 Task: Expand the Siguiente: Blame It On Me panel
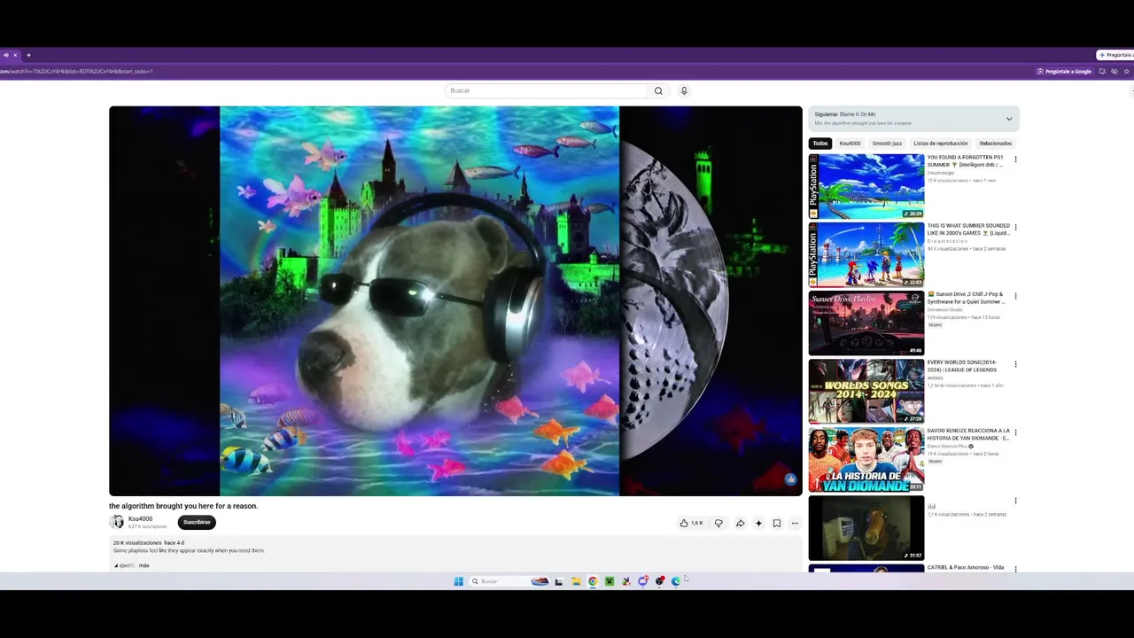(x=1008, y=119)
